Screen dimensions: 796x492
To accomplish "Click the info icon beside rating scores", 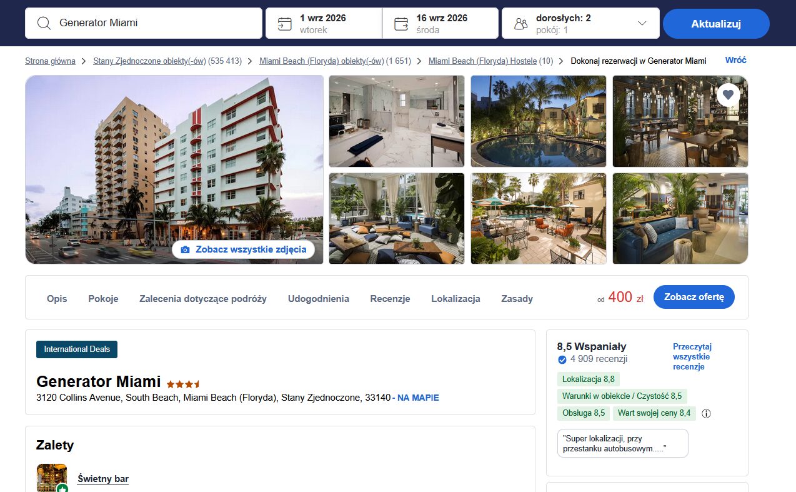I will click(707, 413).
